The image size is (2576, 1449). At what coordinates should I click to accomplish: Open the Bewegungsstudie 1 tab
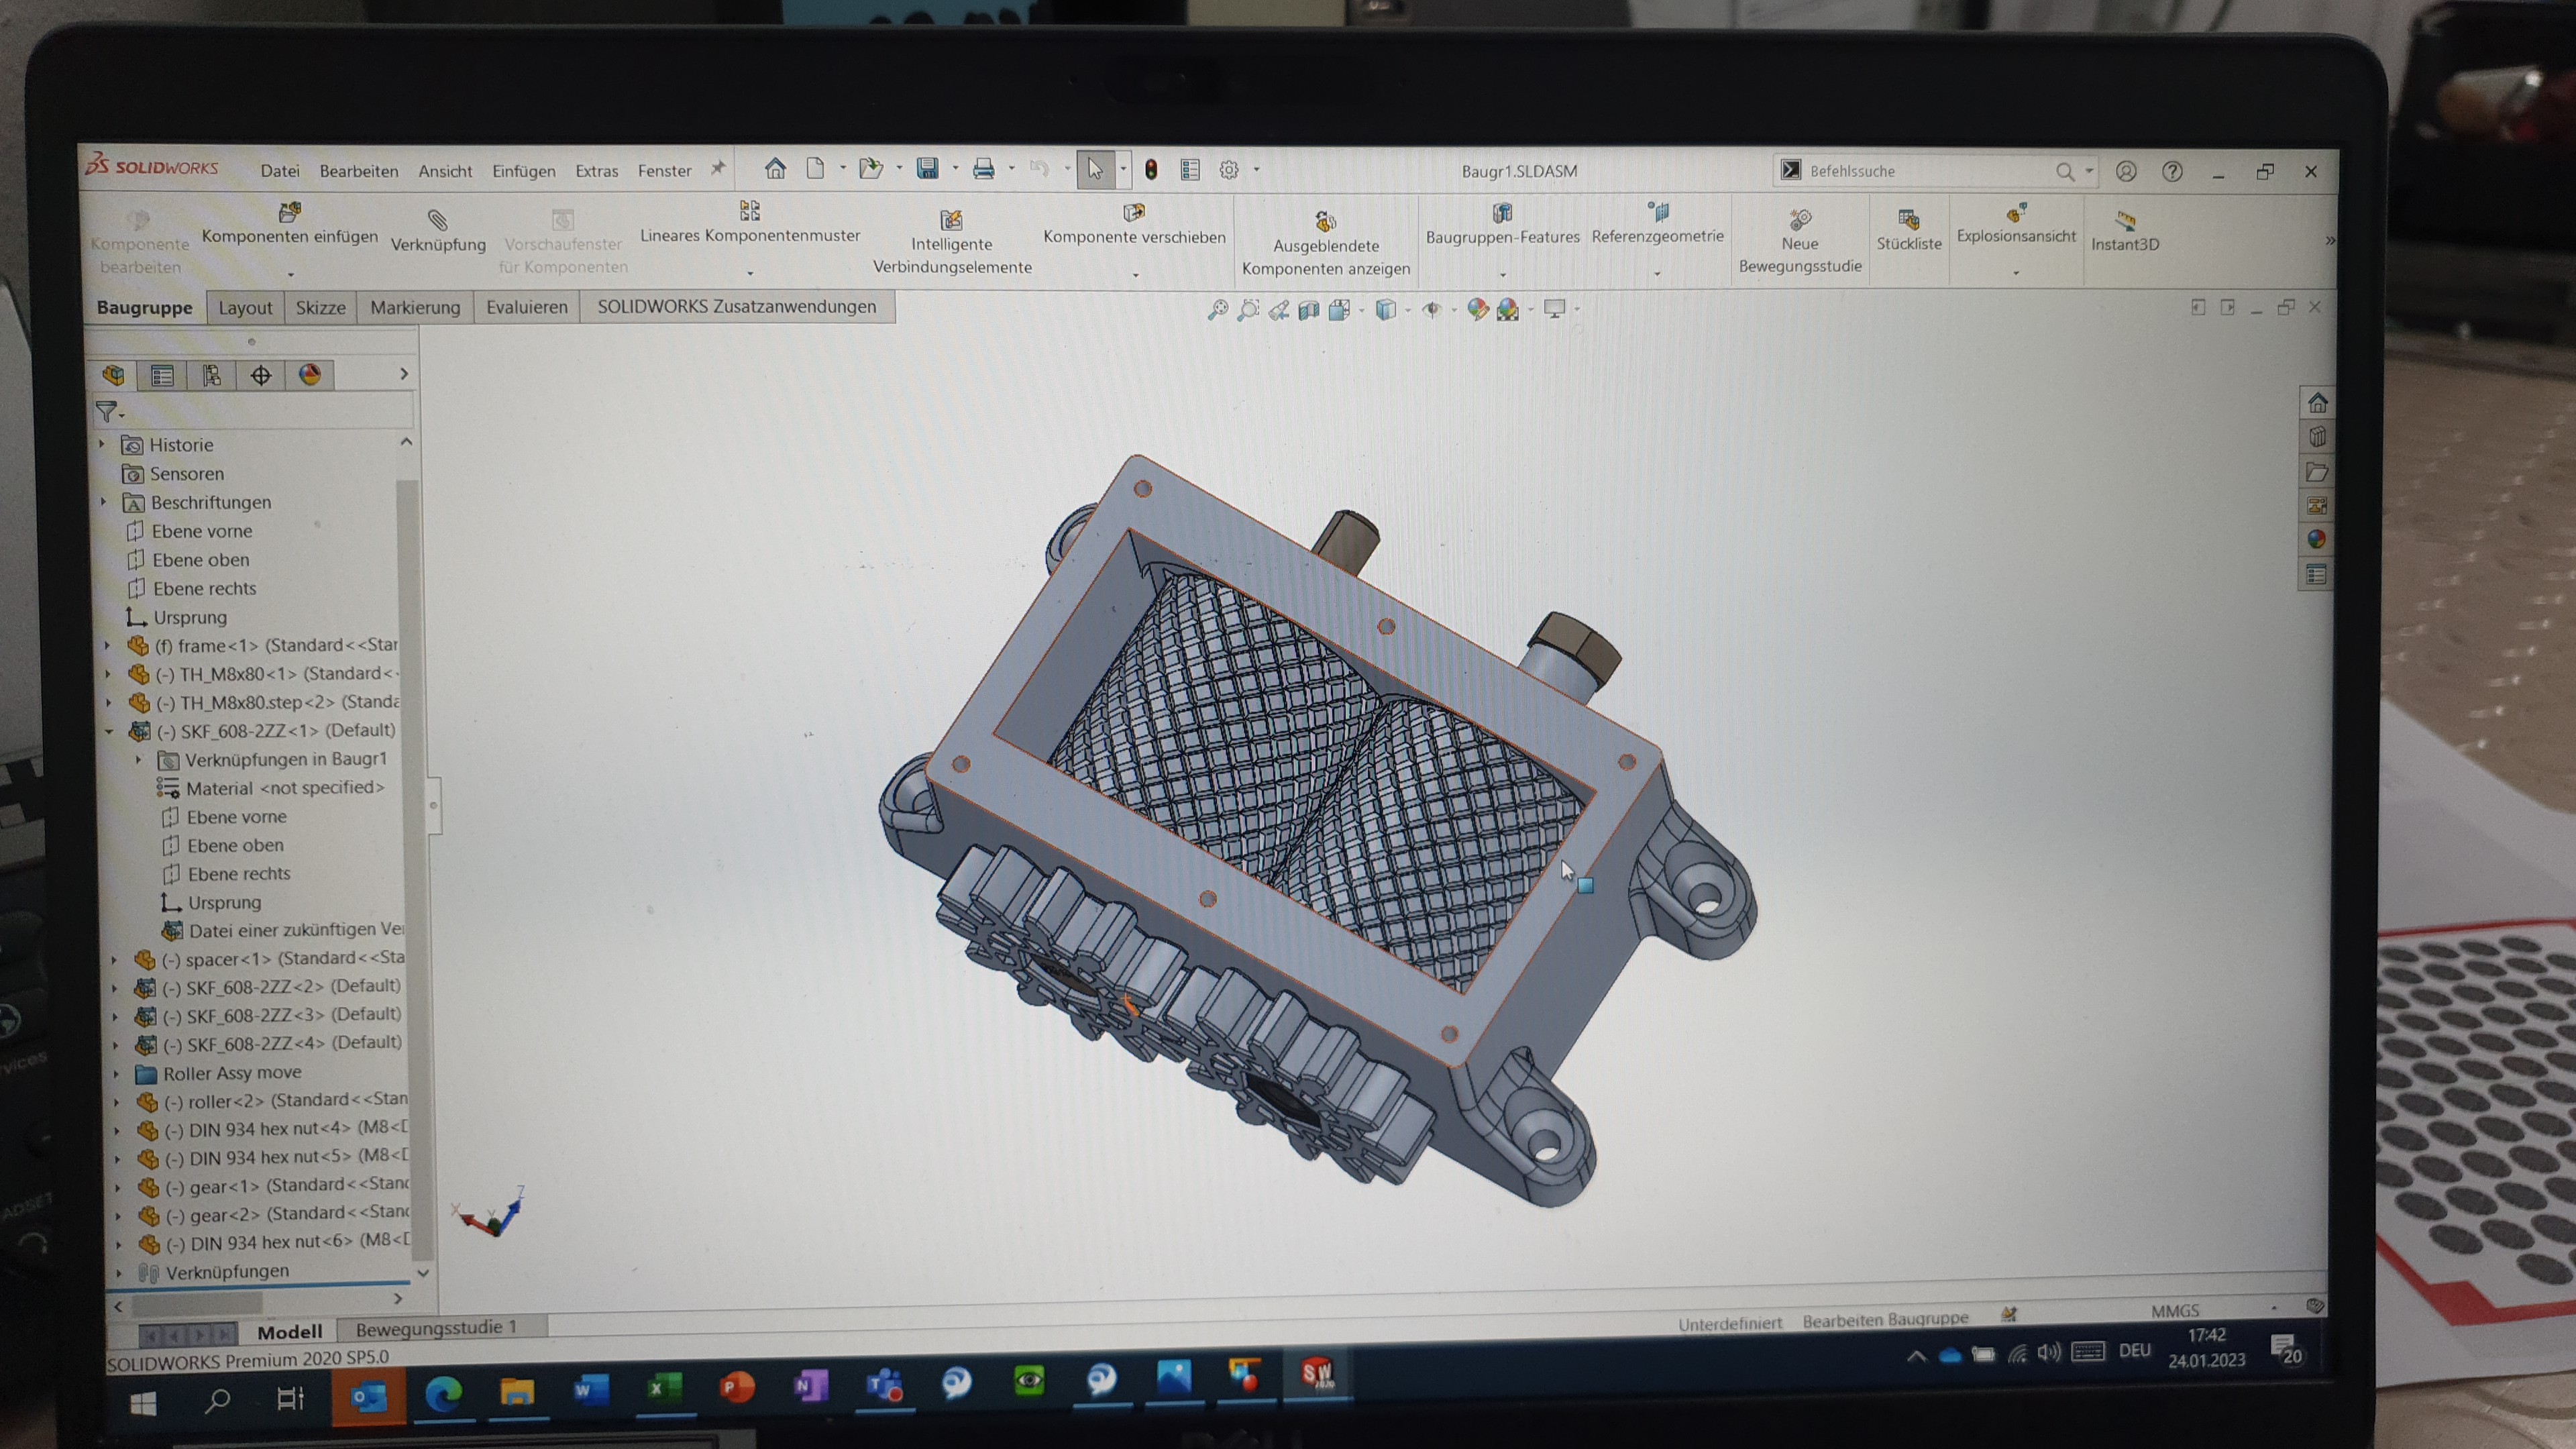point(436,1328)
